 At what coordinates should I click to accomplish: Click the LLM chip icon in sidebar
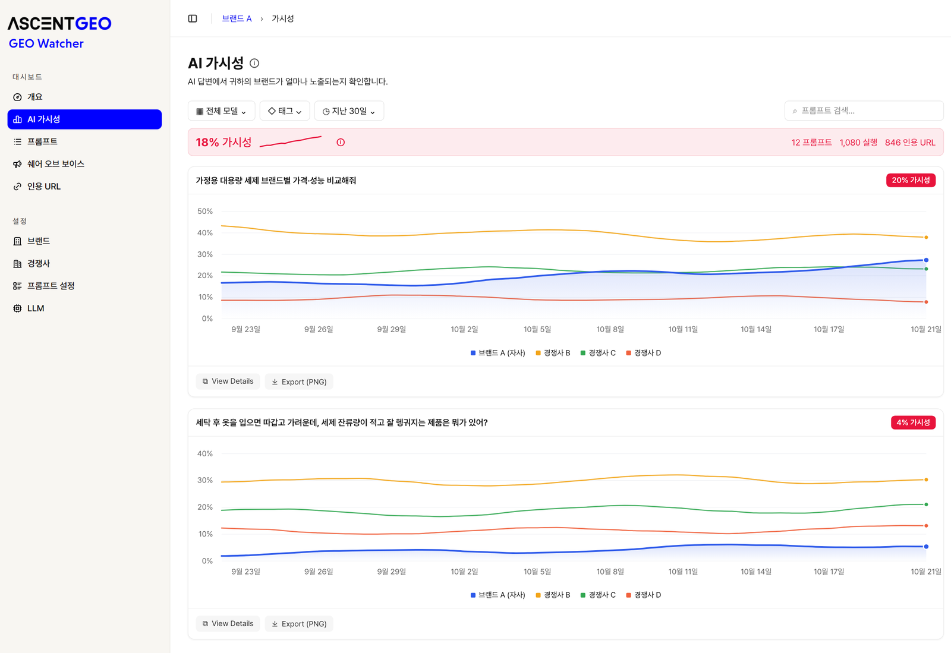17,308
